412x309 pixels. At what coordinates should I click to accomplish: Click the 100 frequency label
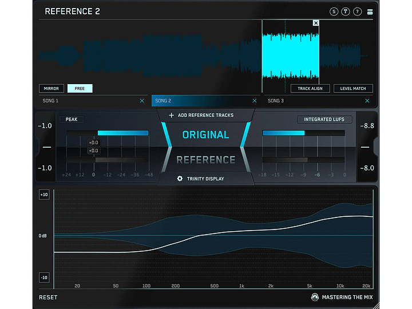(146, 286)
